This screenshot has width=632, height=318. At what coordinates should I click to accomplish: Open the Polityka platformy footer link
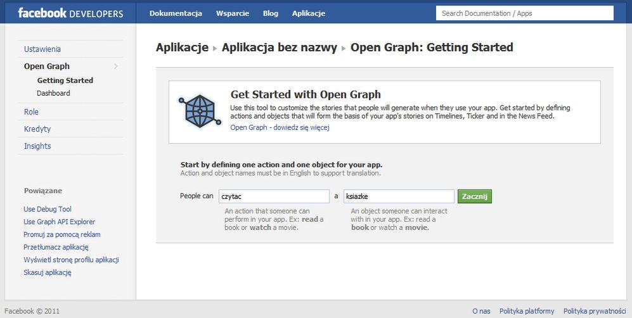coord(527,311)
